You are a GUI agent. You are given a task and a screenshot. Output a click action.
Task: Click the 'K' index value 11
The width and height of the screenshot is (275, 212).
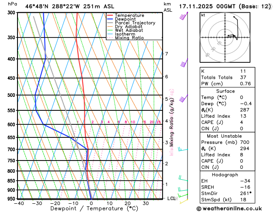coord(243,71)
